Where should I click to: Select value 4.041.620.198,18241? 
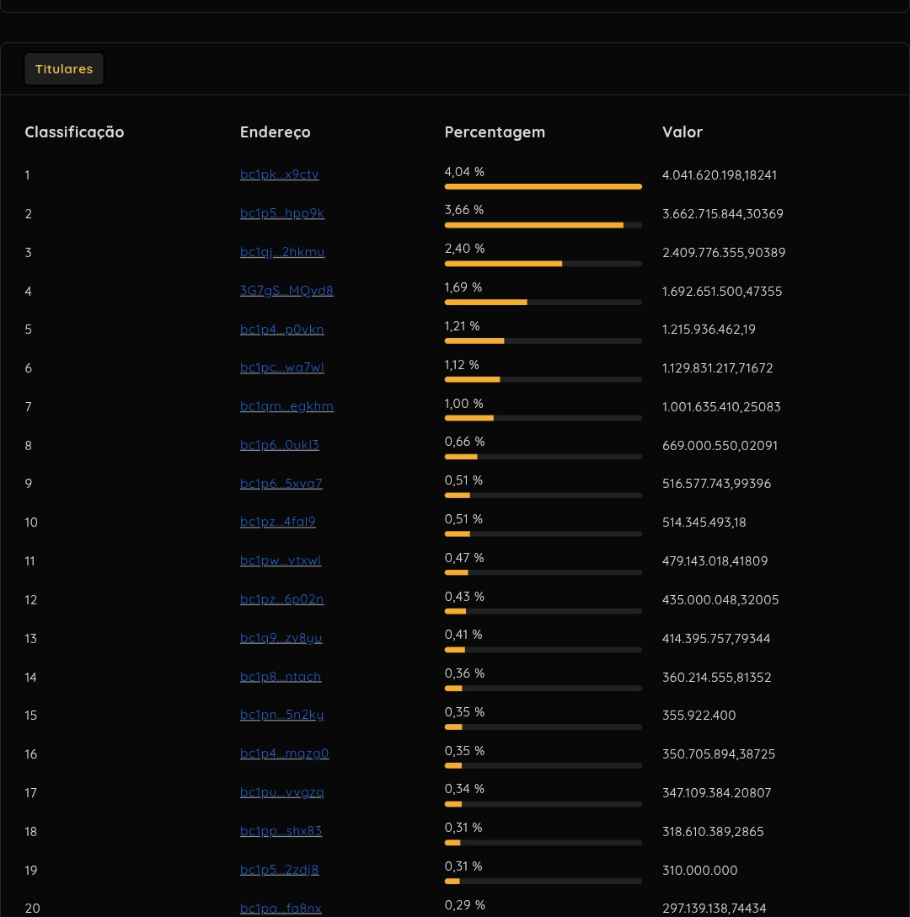click(720, 174)
